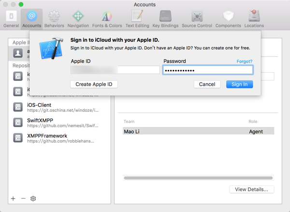Viewport: 290px width, 212px height.
Task: Click the github.com/robbiehans URL text
Action: point(61,141)
